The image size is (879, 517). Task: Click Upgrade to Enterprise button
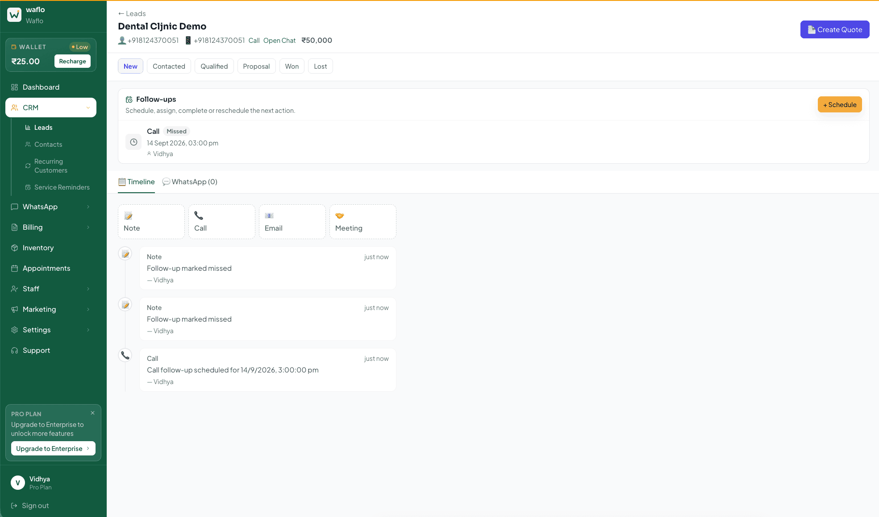pos(53,448)
